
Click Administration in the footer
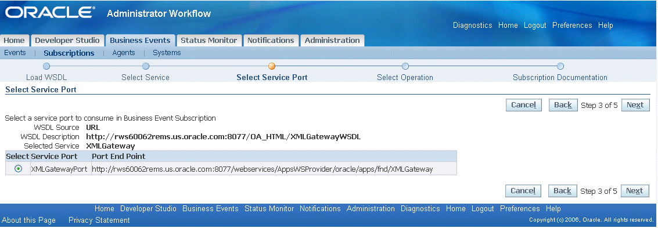click(371, 209)
